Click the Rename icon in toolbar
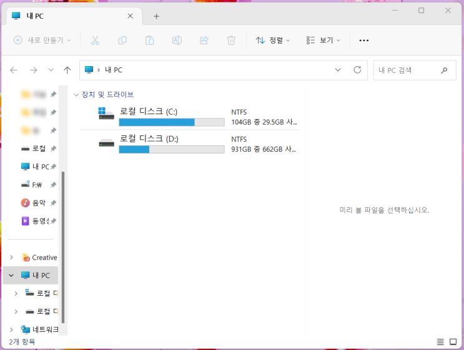The width and height of the screenshot is (464, 350). (x=177, y=40)
